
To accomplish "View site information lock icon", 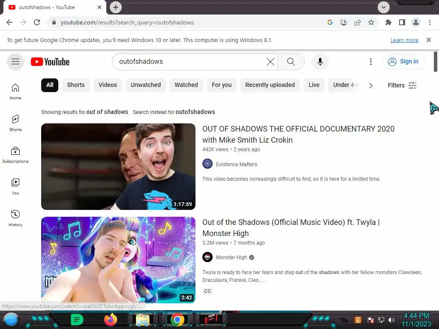I will pos(54,22).
